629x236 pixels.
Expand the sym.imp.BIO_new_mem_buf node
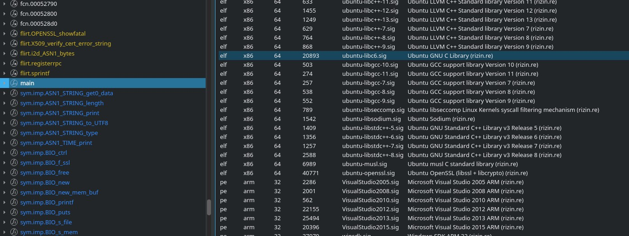click(4, 192)
